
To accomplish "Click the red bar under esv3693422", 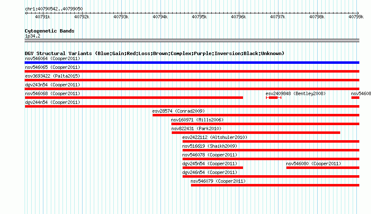I will (192, 80).
